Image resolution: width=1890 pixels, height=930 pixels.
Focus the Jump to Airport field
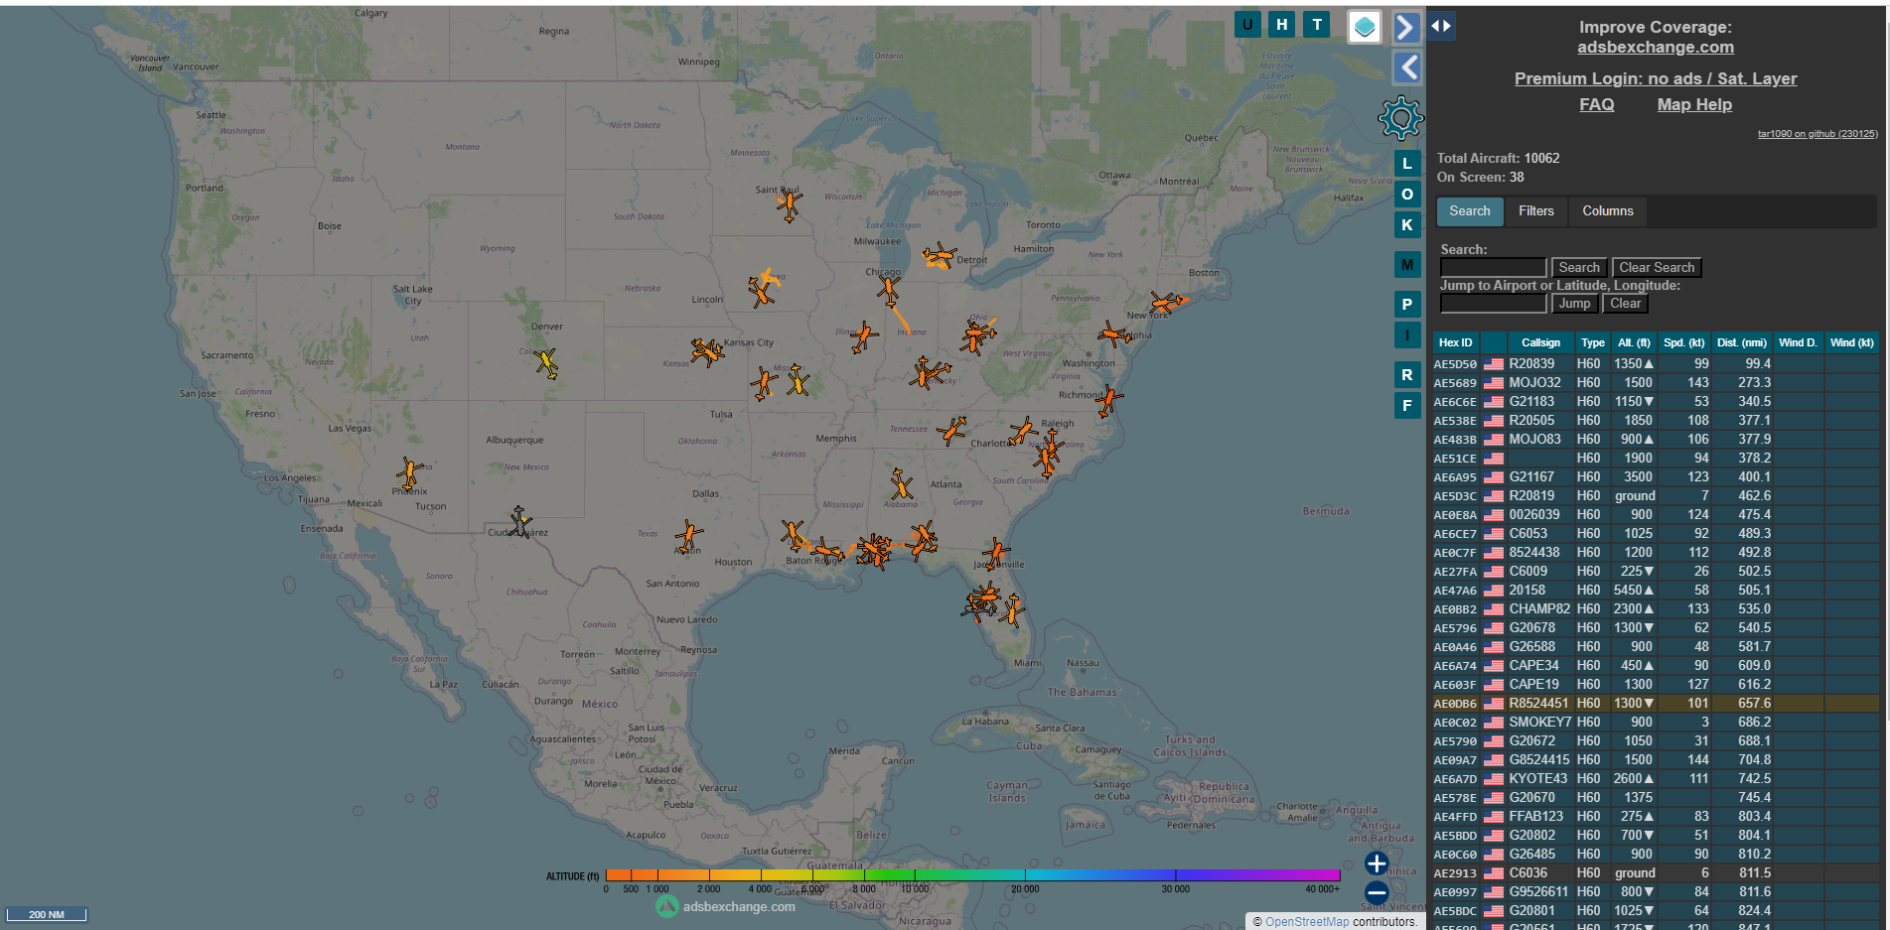pyautogui.click(x=1493, y=304)
